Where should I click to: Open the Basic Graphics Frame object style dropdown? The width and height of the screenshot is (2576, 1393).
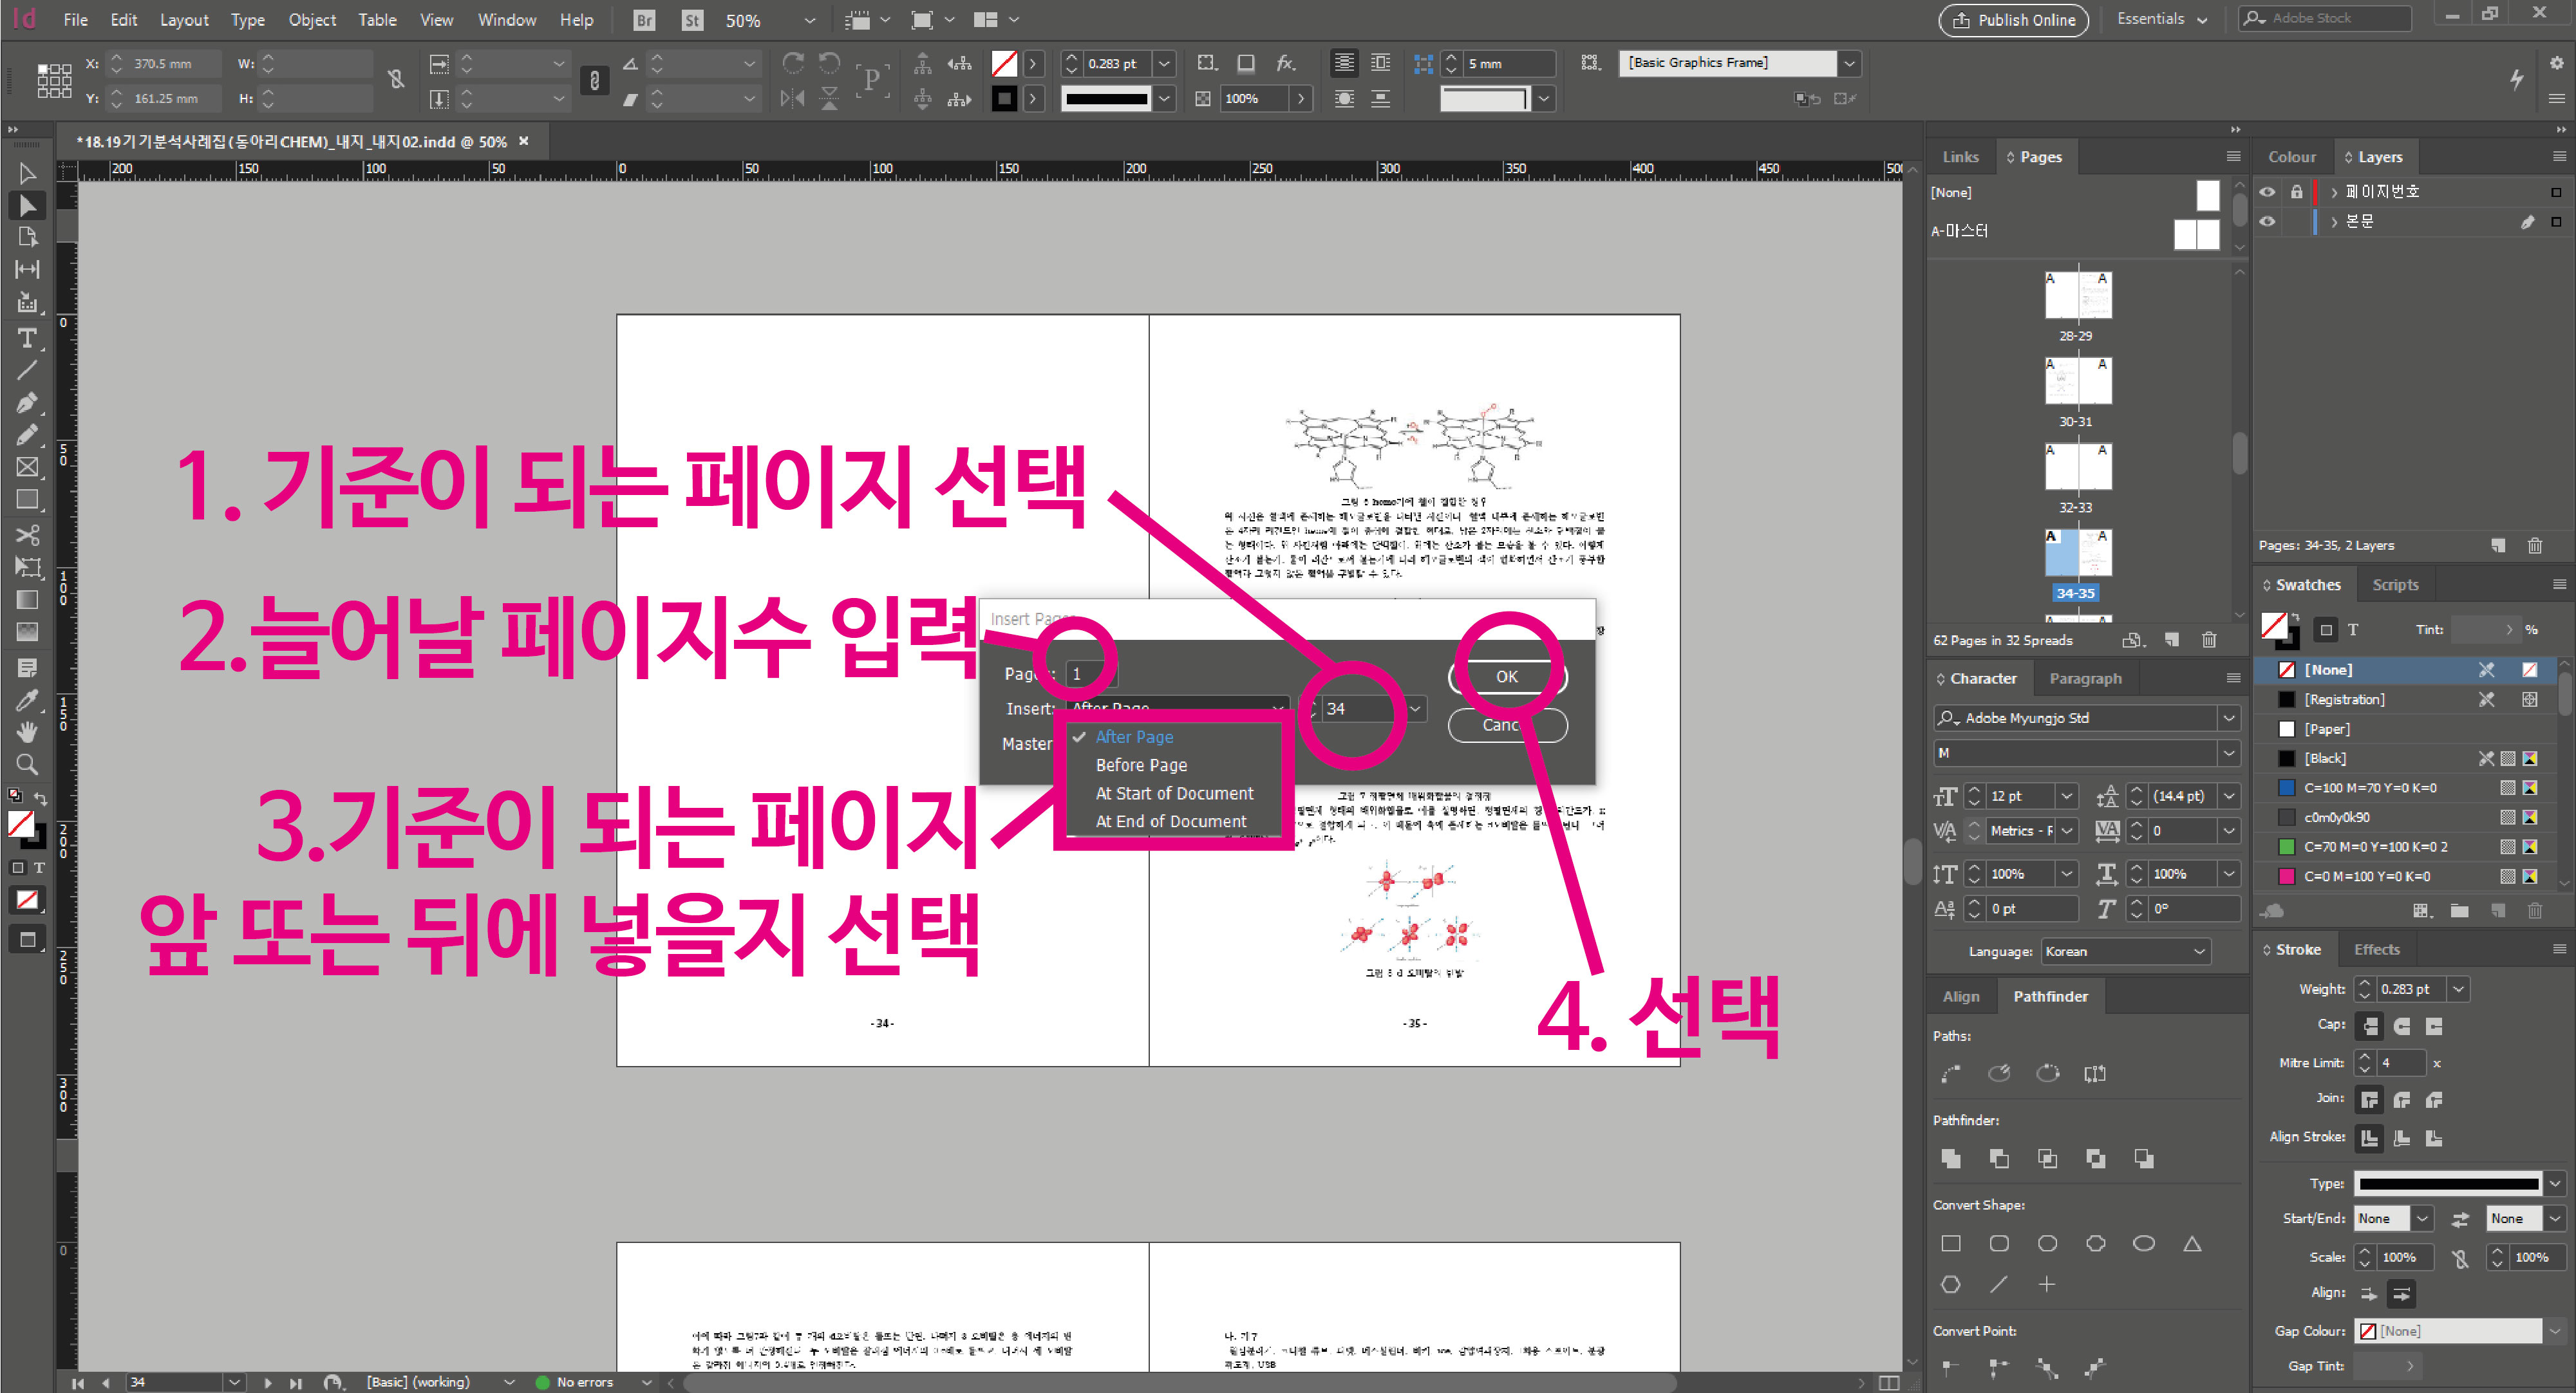pyautogui.click(x=1849, y=63)
